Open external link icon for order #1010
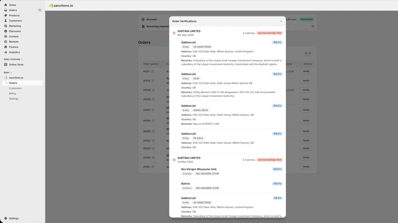 [153, 81]
